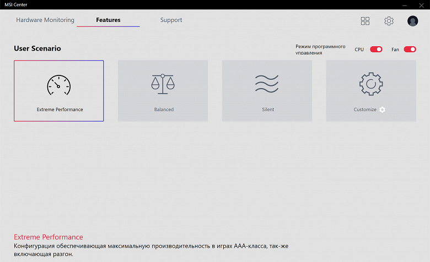This screenshot has height=262, width=430.
Task: Switch to Hardware Monitoring tab
Action: coord(45,20)
